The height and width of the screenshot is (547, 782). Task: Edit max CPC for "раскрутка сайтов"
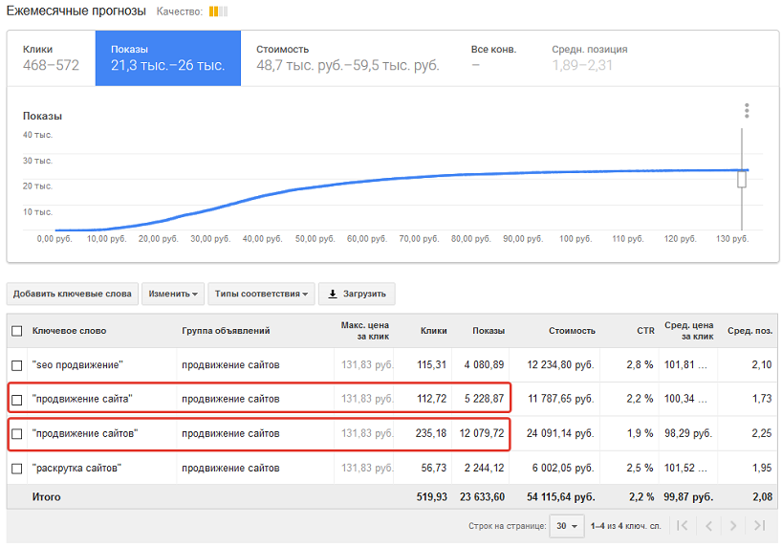[x=367, y=469]
